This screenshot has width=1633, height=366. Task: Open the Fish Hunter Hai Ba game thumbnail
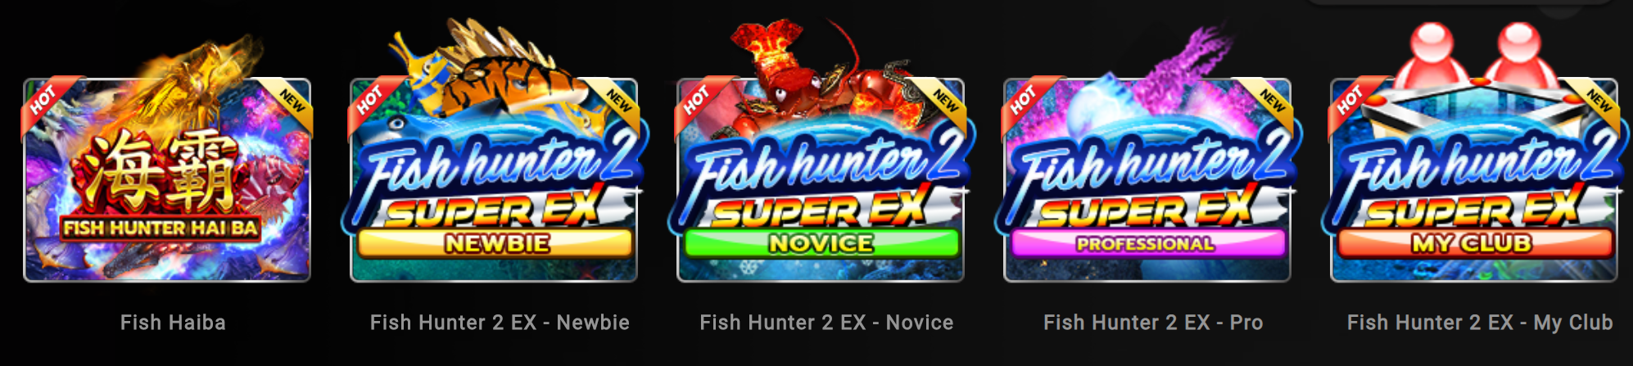pos(167,180)
